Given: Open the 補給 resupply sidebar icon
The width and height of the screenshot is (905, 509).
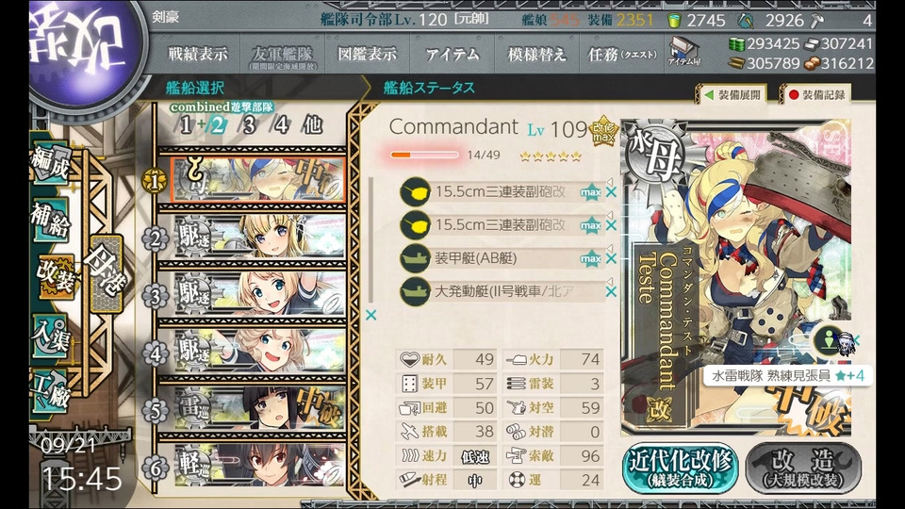Looking at the screenshot, I should click(51, 221).
